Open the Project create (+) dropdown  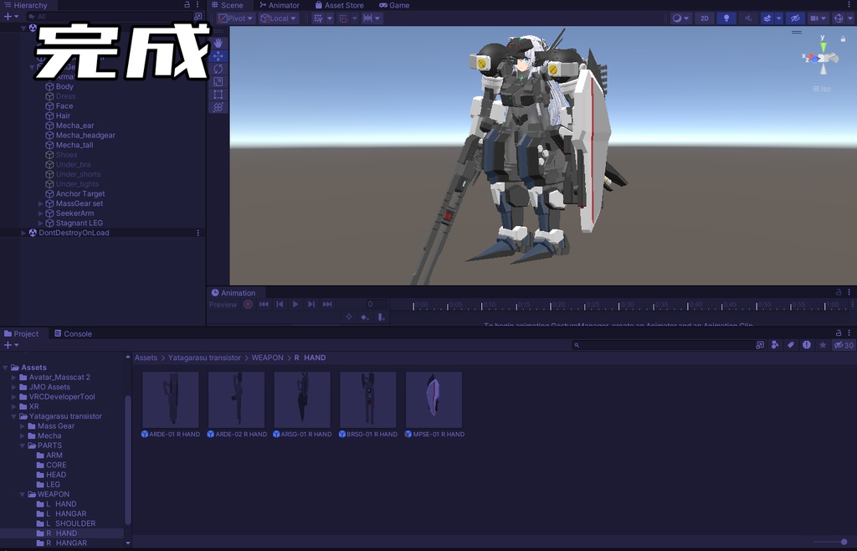[x=11, y=345]
